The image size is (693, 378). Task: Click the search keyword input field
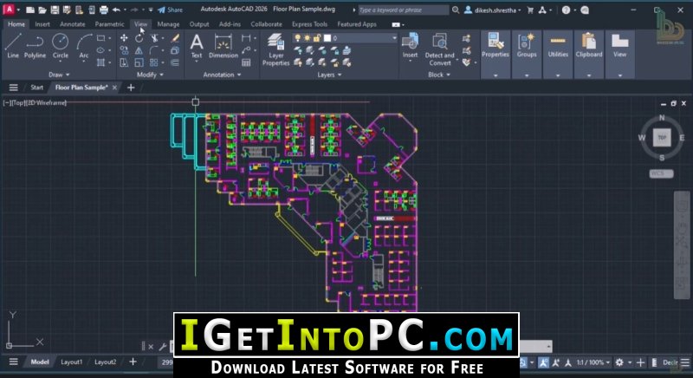(403, 10)
